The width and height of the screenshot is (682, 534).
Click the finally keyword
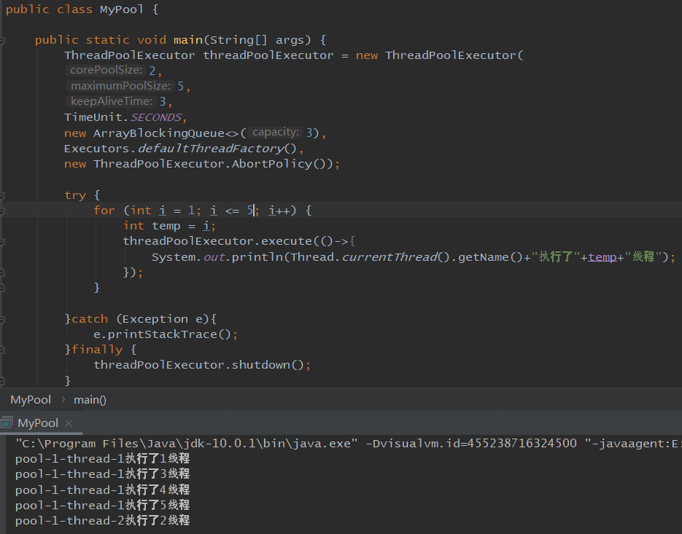tap(97, 350)
